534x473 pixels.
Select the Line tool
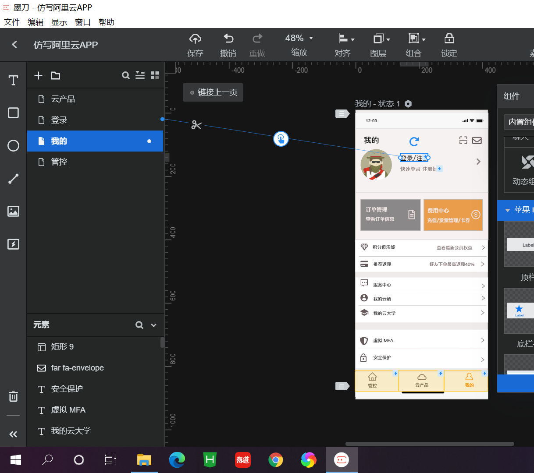[14, 179]
